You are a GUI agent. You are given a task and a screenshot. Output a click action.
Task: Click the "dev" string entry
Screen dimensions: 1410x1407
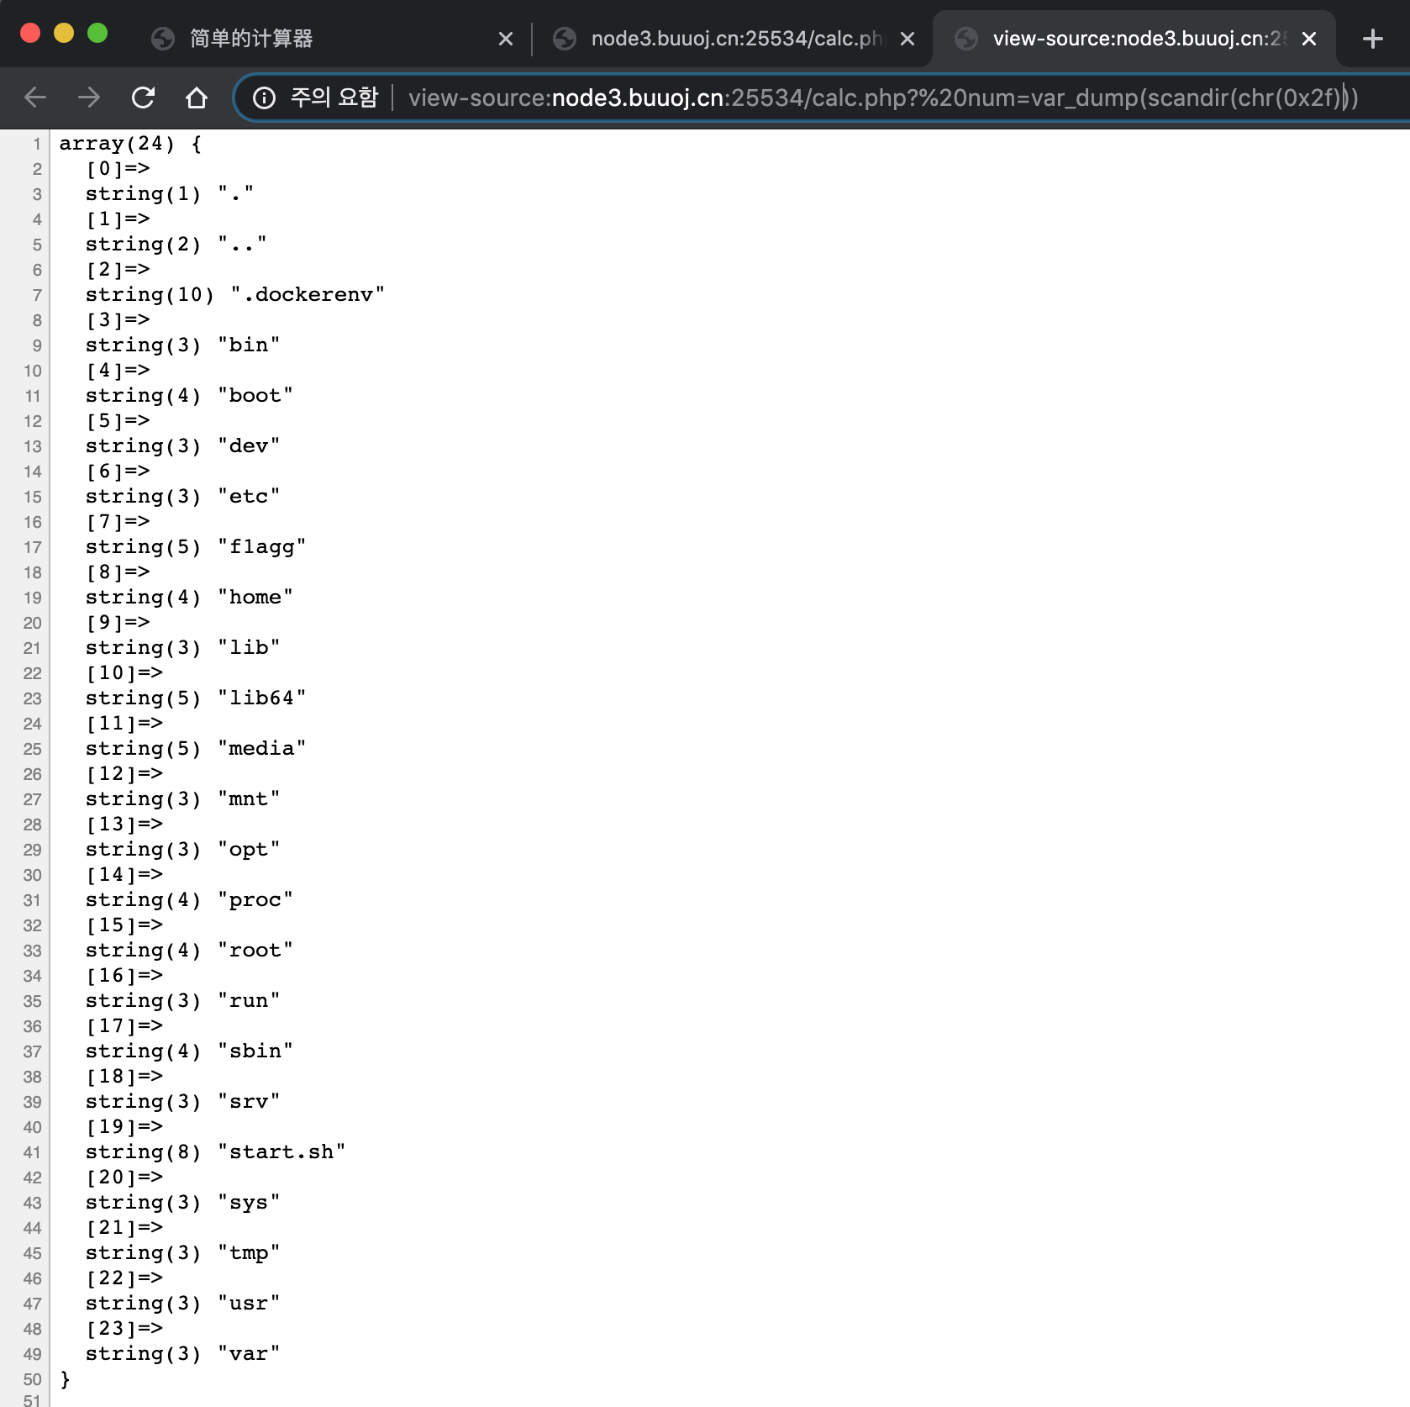[x=182, y=446]
